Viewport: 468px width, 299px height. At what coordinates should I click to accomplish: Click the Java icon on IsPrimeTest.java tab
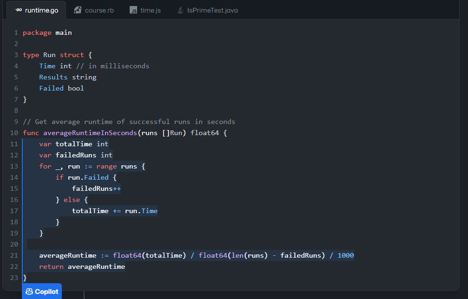pyautogui.click(x=180, y=10)
